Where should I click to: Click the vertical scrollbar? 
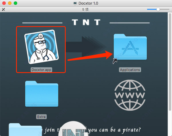170,62
